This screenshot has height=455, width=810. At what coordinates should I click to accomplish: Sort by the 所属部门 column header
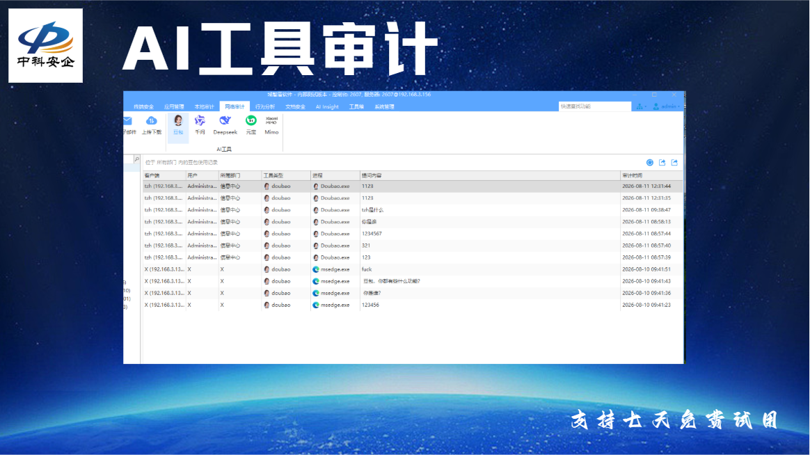(x=239, y=175)
